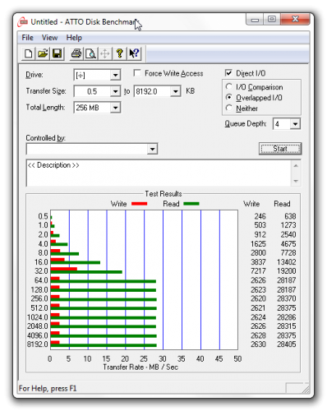This screenshot has height=411, width=327.
Task: Click read value 28405
Action: [286, 344]
